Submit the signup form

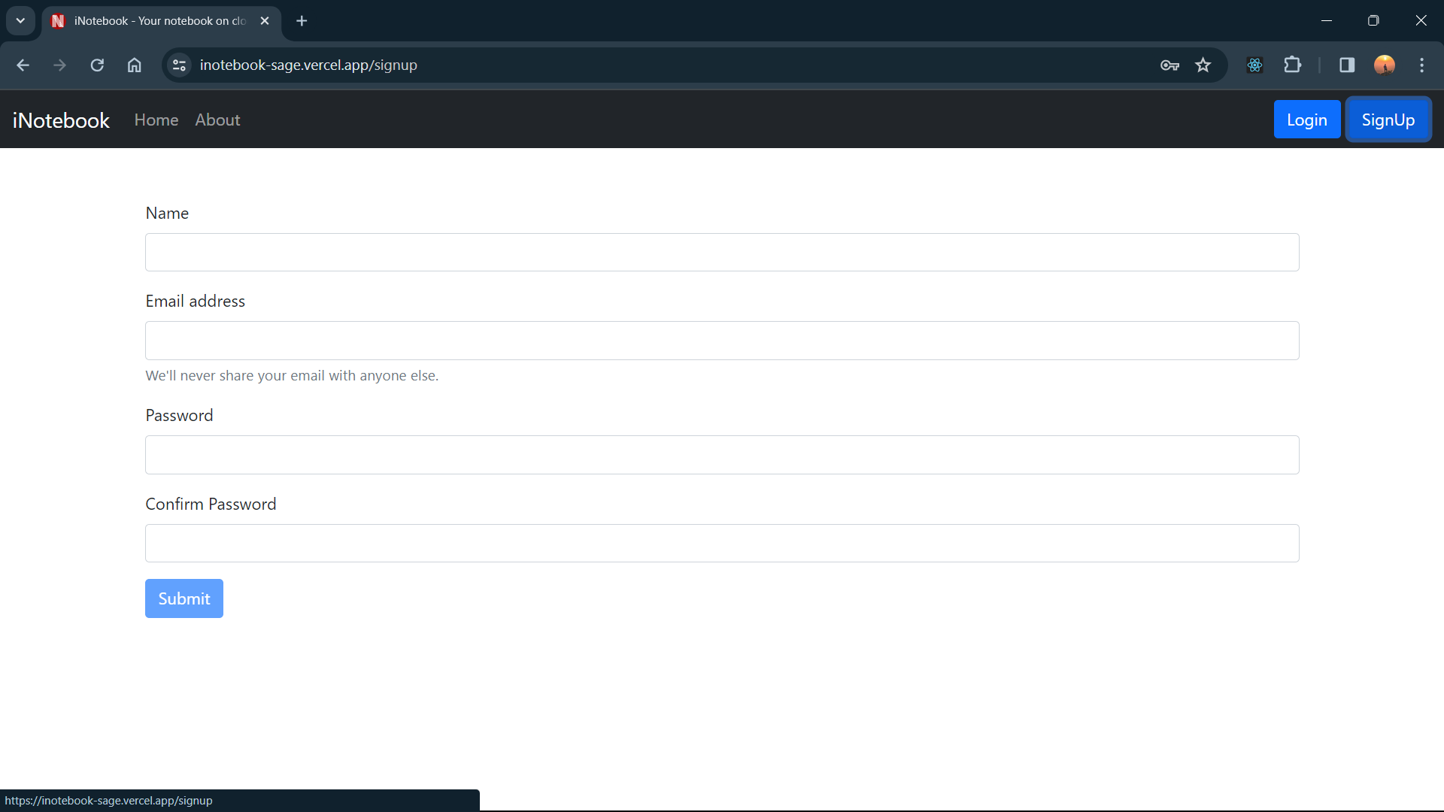184,598
